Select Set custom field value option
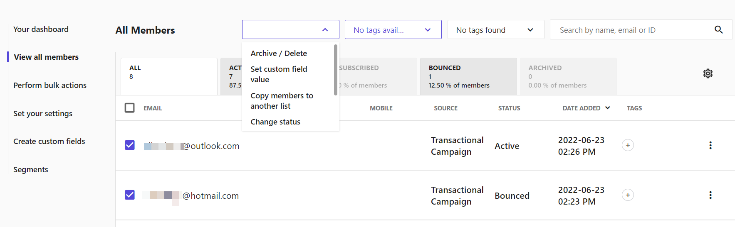Screen dimensions: 735x227 point(279,74)
